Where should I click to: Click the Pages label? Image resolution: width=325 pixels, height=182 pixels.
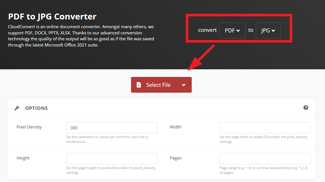176,158
